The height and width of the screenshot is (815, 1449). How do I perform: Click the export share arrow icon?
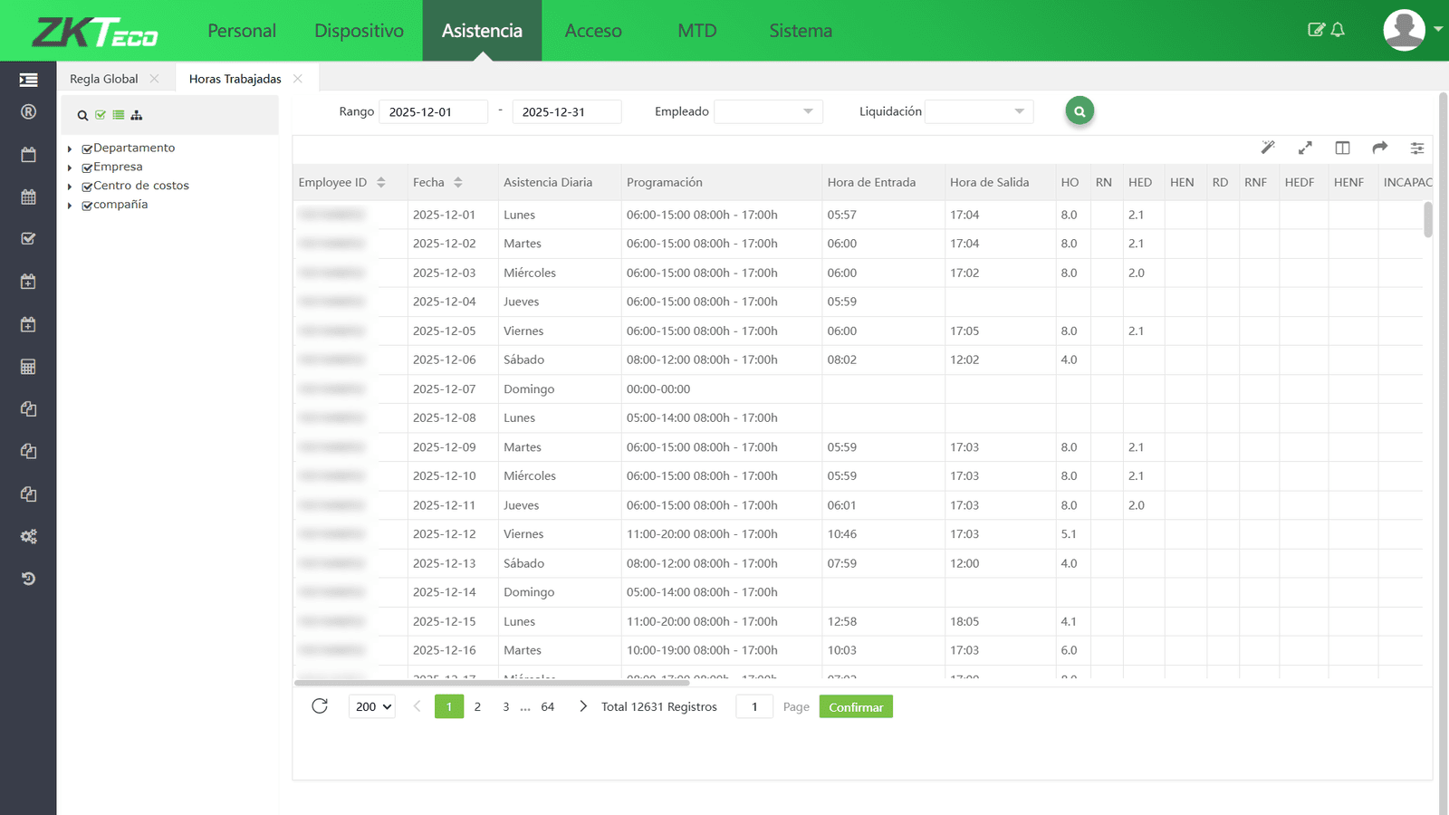(x=1379, y=148)
